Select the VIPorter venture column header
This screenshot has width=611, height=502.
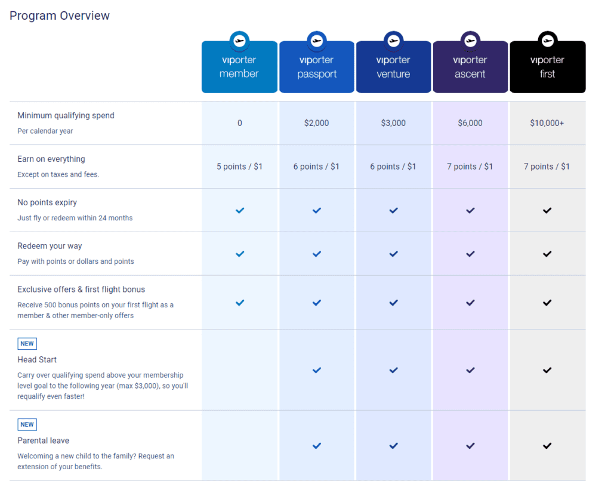393,66
